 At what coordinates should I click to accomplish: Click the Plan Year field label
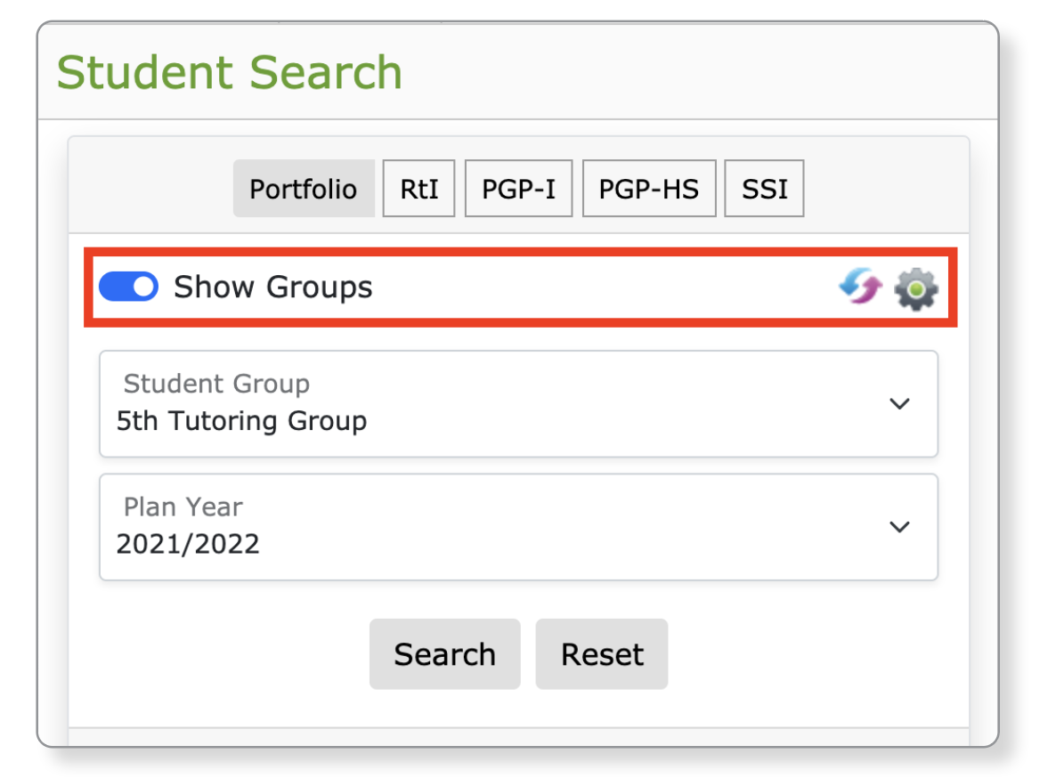pos(183,507)
